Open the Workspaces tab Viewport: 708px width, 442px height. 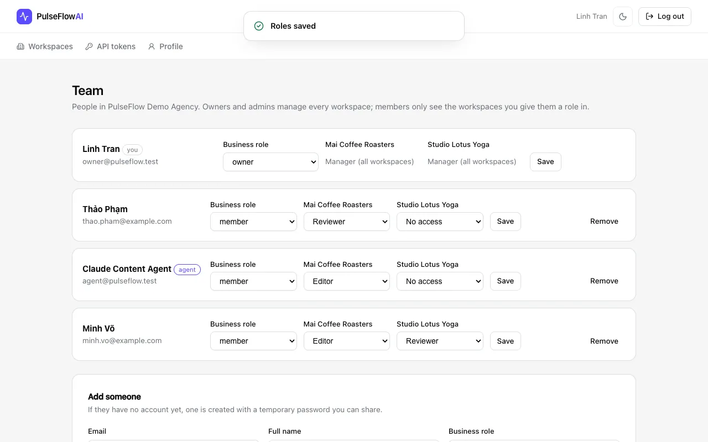45,46
